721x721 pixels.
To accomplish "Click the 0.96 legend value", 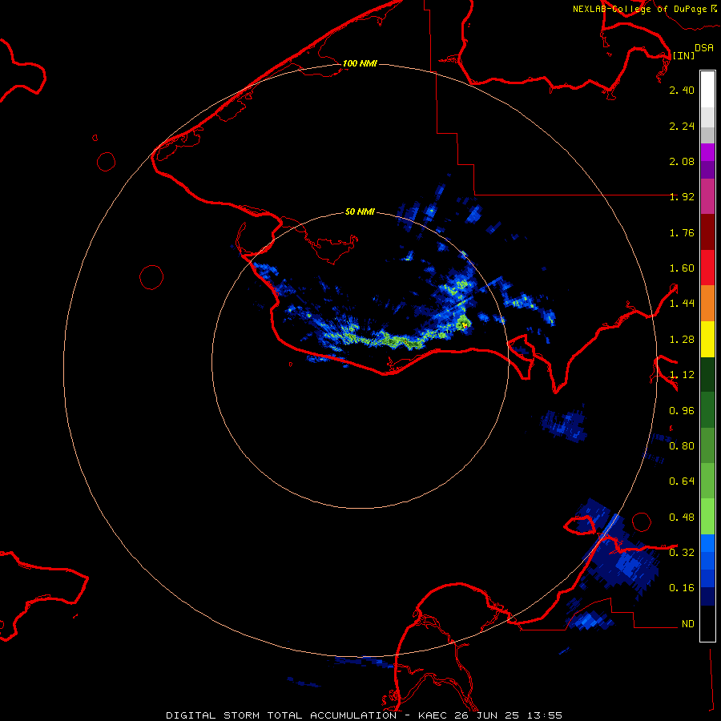I will 682,411.
